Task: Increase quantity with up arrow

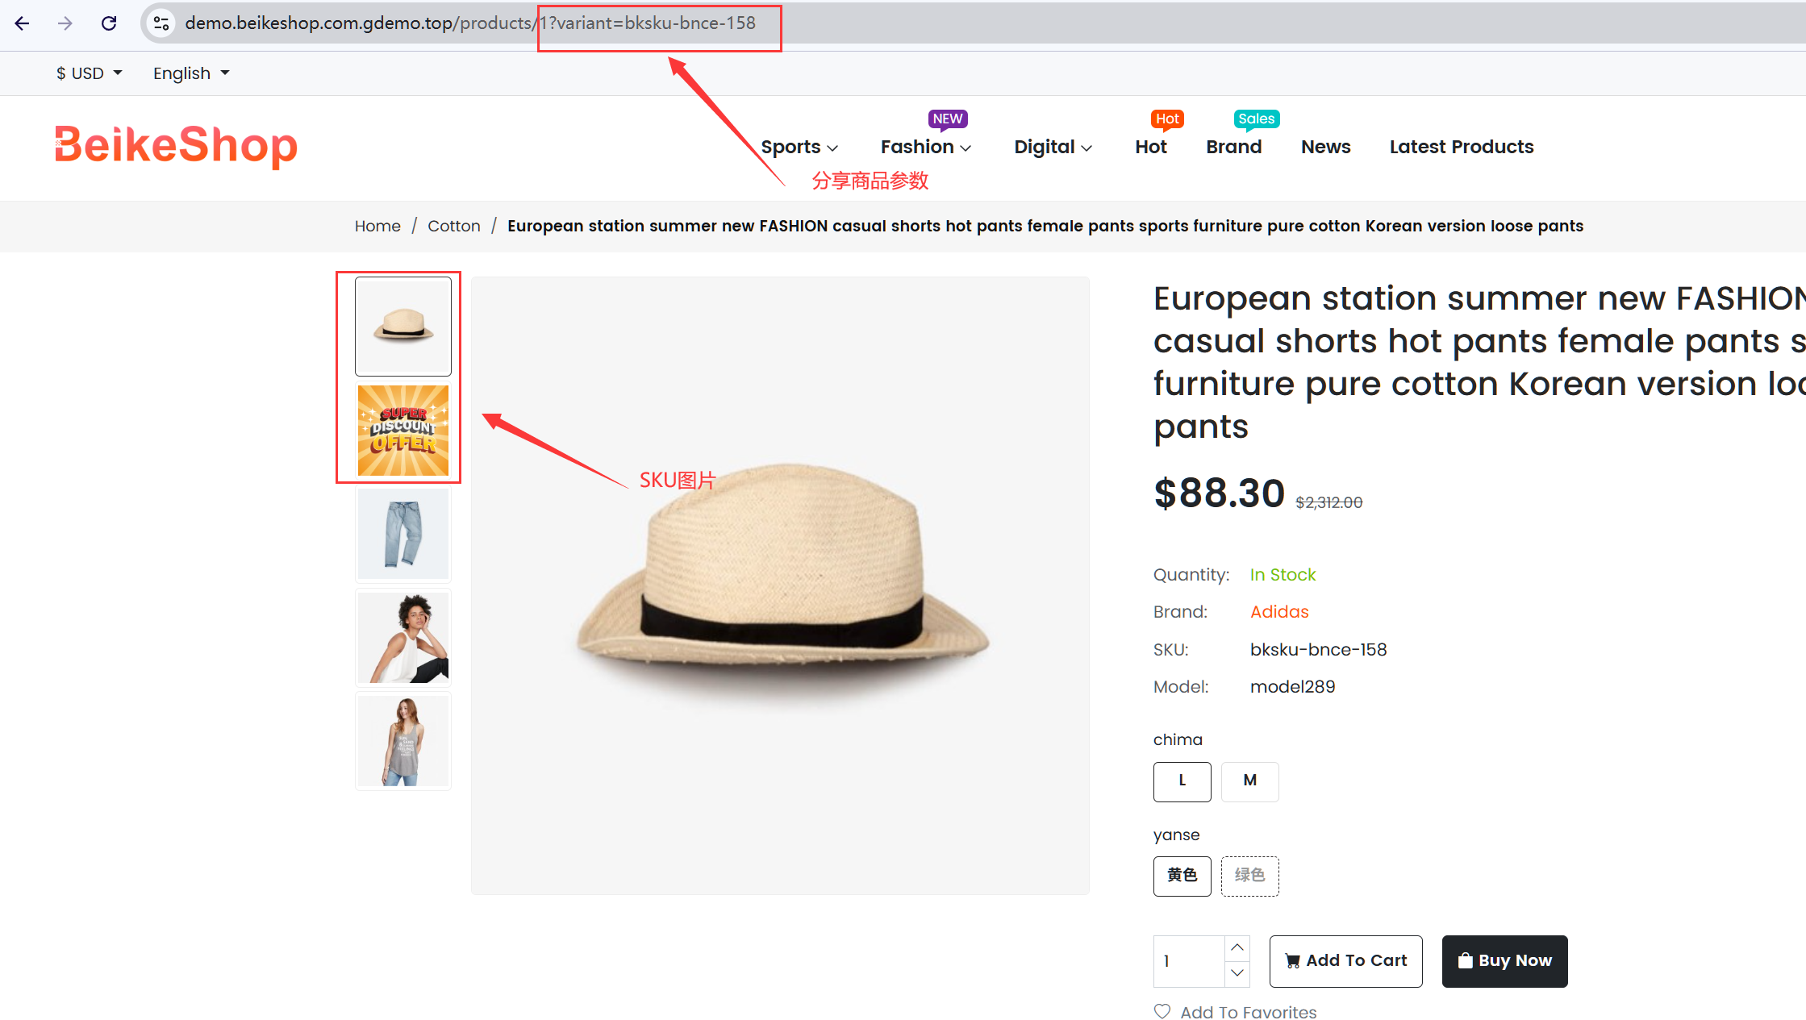Action: coord(1237,947)
